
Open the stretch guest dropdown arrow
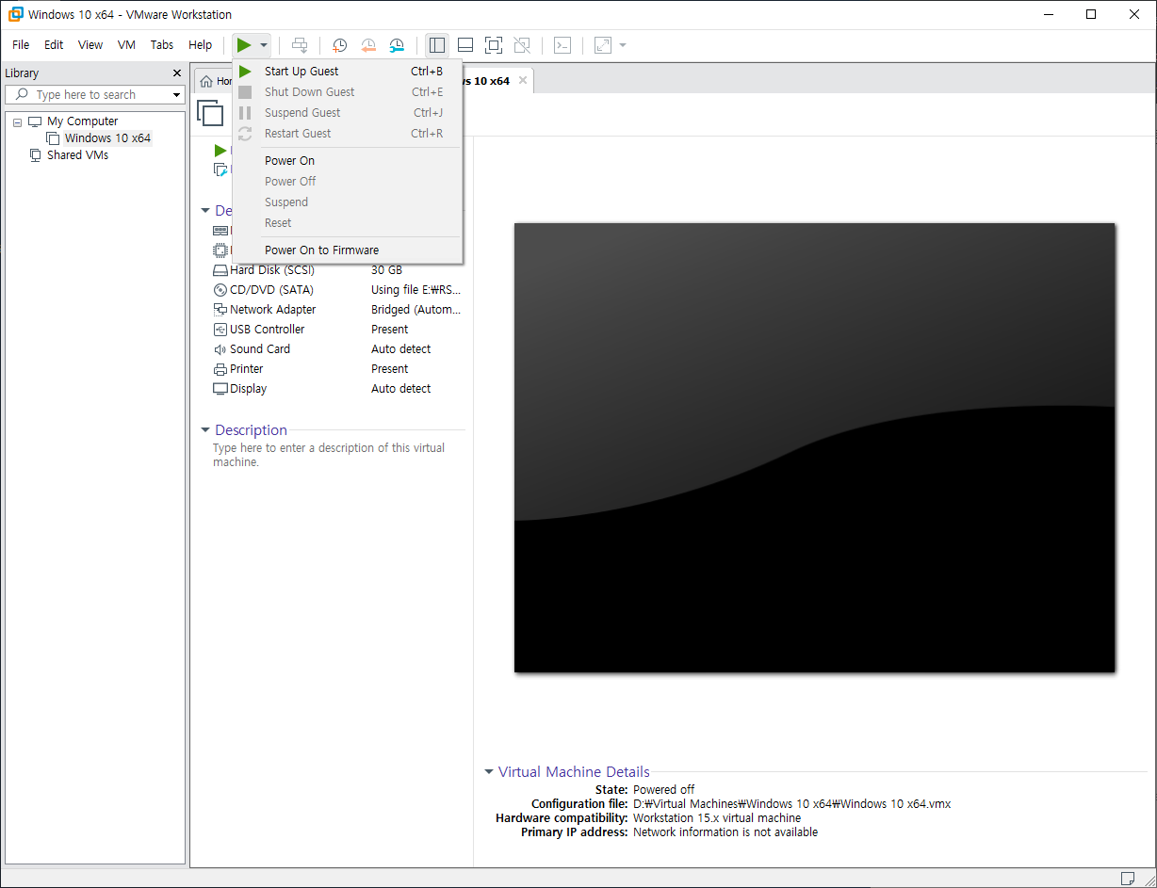click(623, 45)
